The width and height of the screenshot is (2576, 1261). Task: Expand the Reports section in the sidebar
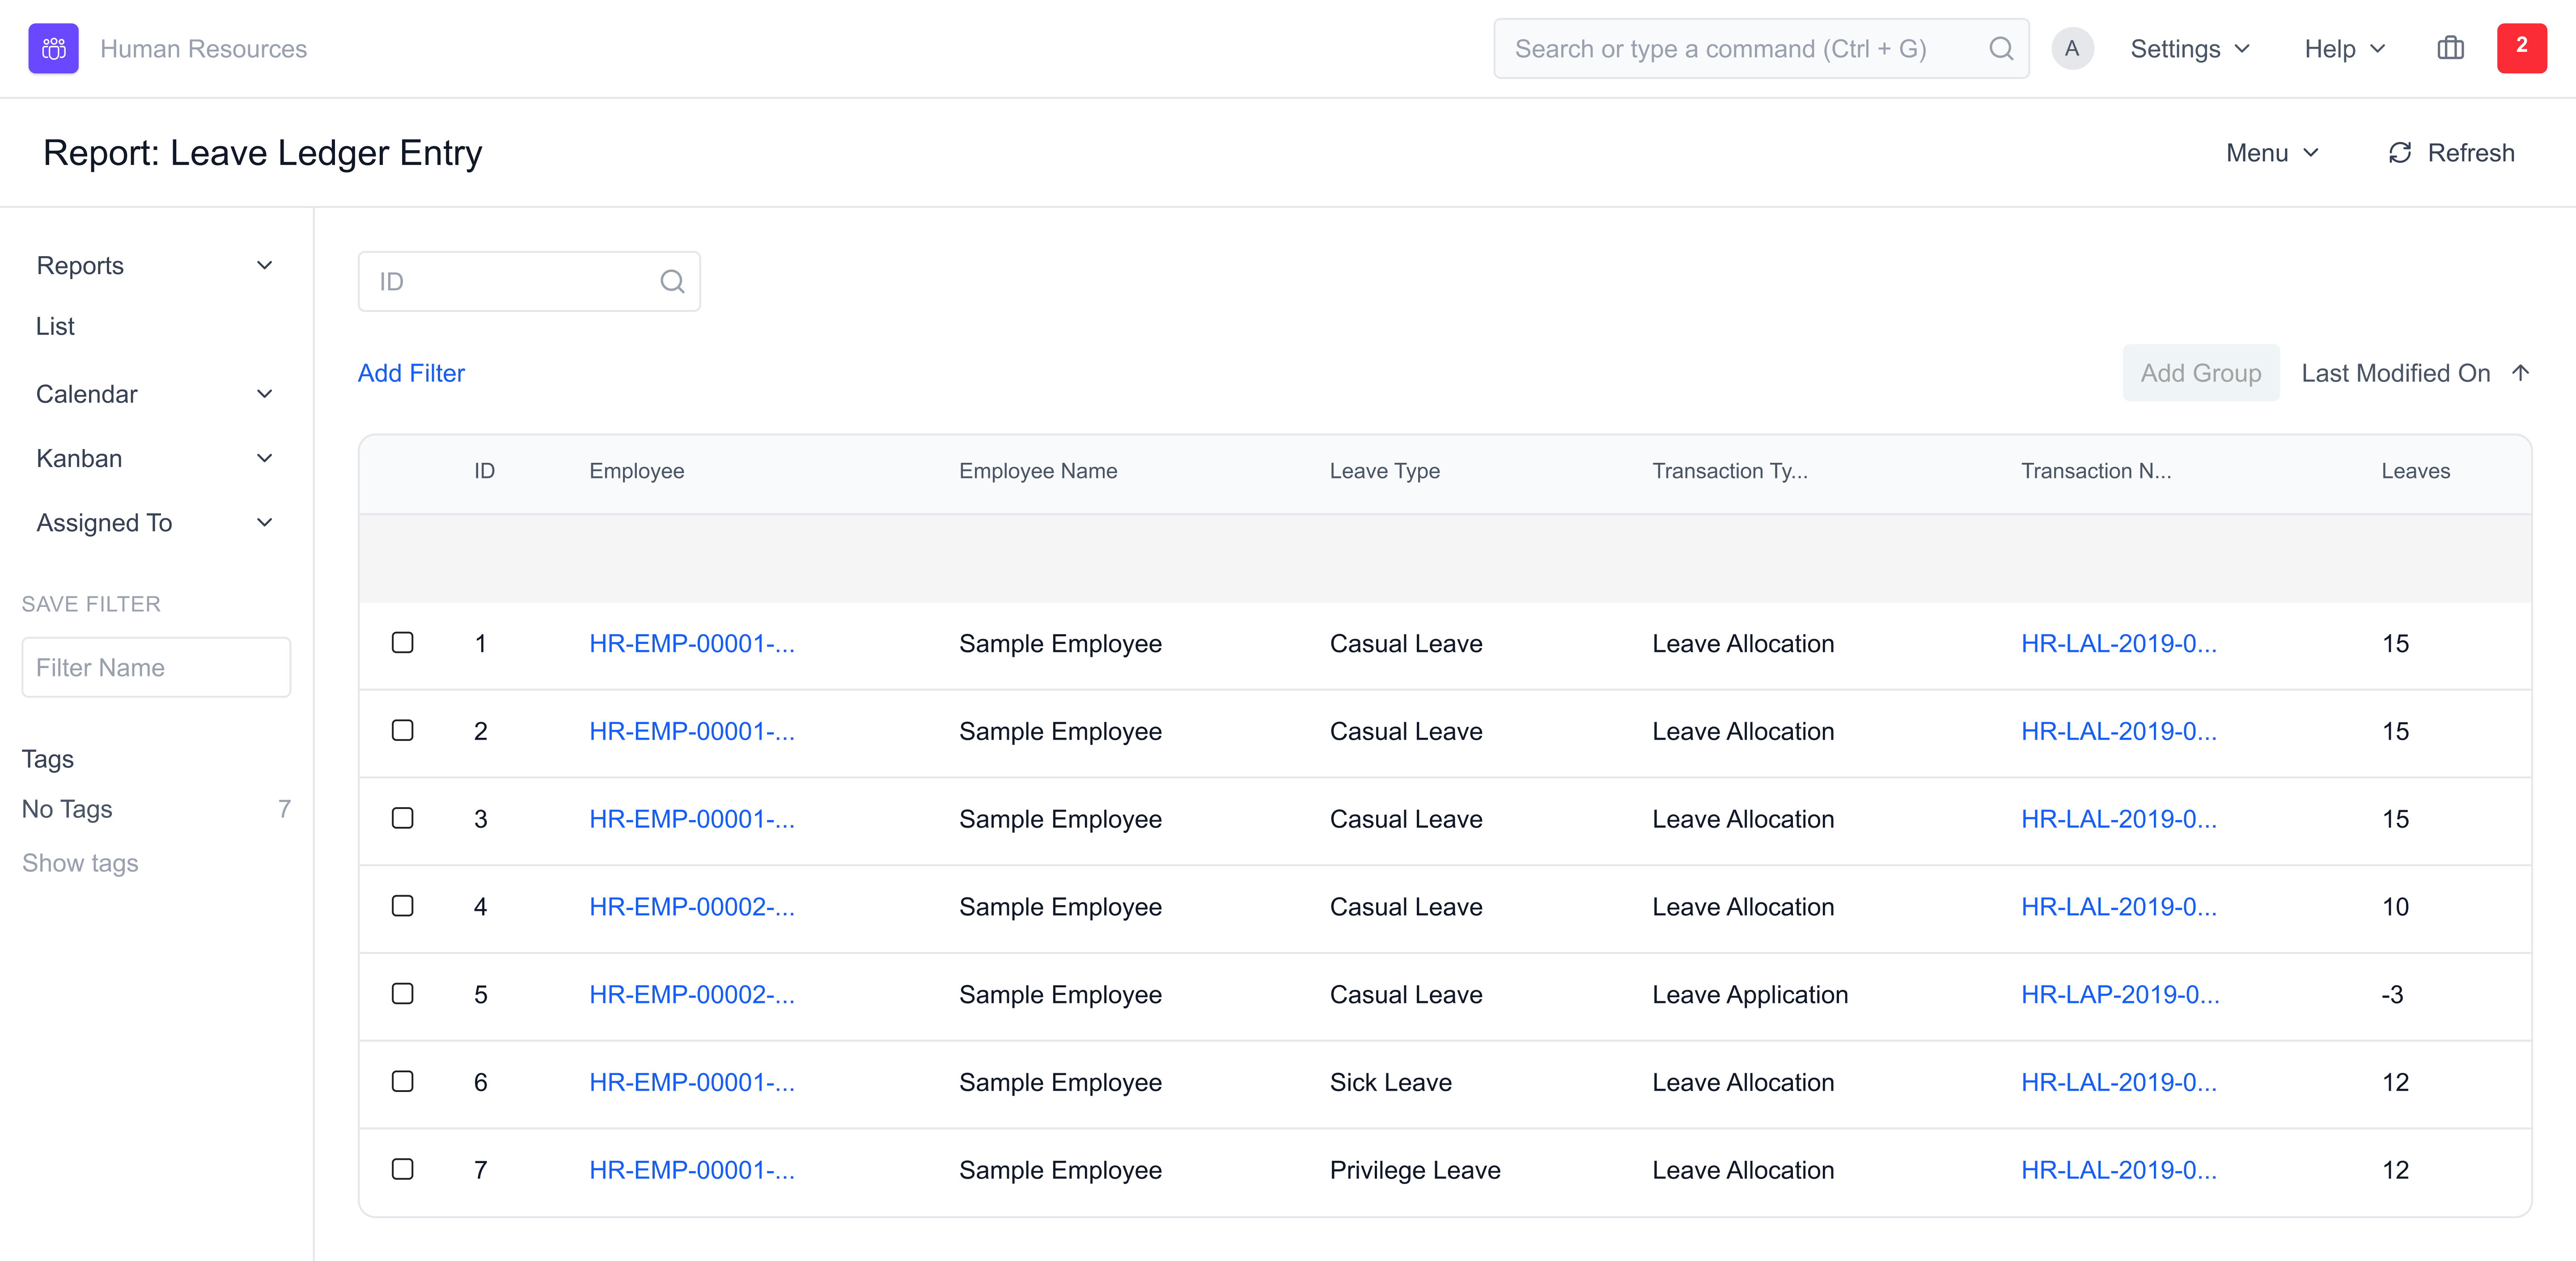tap(263, 265)
